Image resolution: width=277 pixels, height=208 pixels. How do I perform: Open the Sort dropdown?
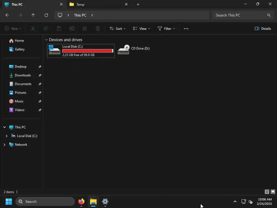point(117,28)
